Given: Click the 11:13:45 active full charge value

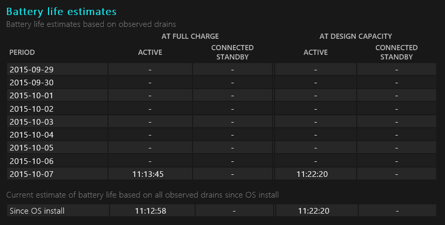Looking at the screenshot, I should (150, 174).
